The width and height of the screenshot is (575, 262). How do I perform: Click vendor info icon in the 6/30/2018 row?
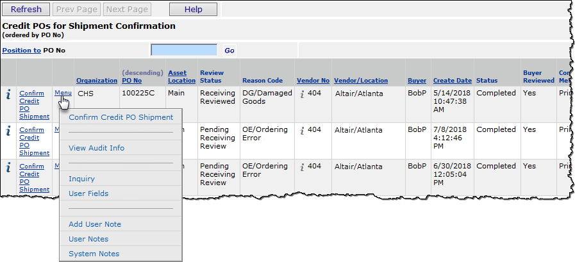point(302,167)
